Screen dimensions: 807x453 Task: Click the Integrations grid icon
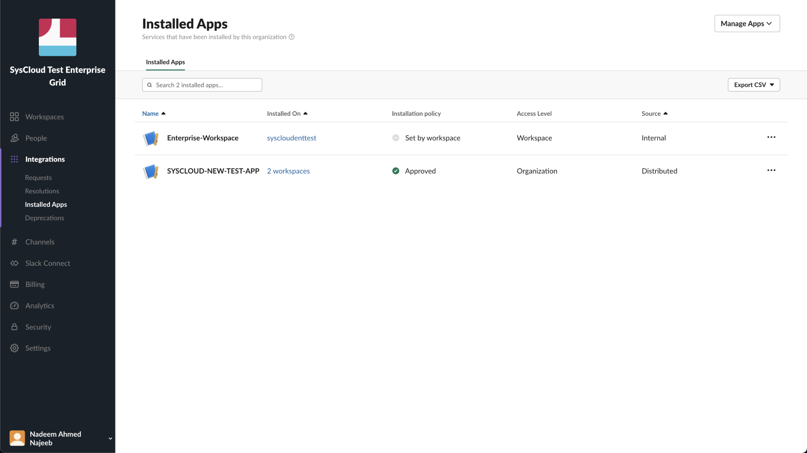click(x=14, y=159)
